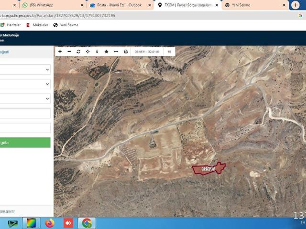Close the Outlook Posta tab
306x229 pixels.
point(150,5)
